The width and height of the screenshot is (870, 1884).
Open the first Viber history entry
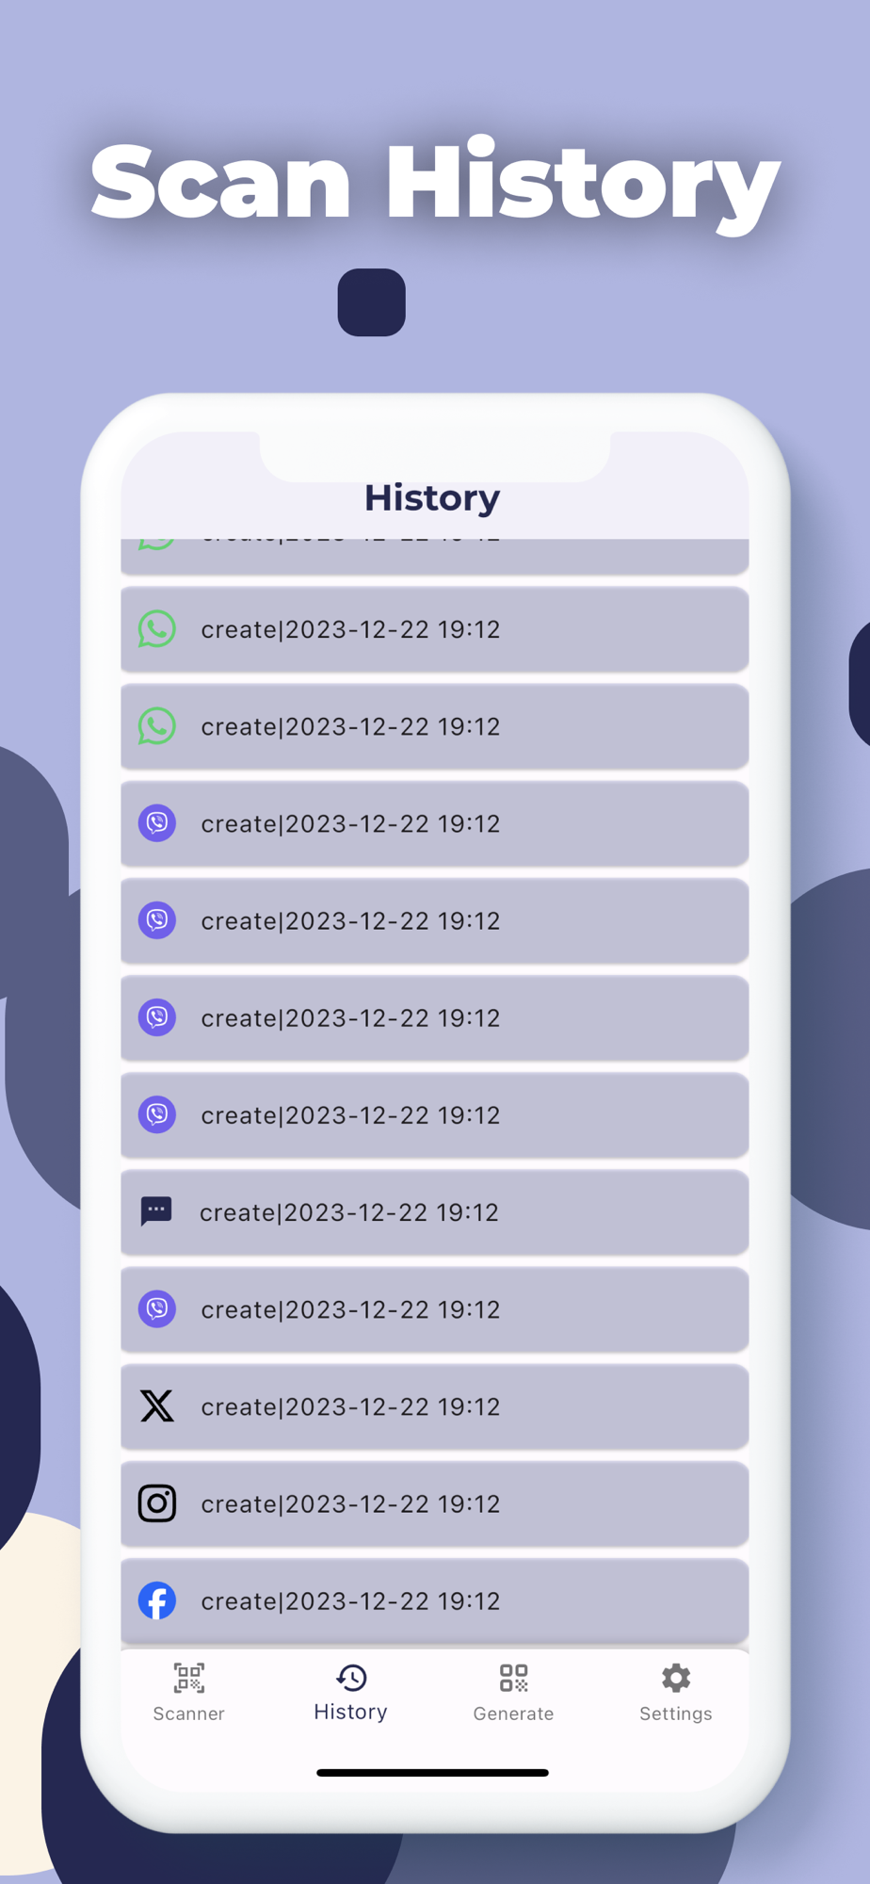pyautogui.click(x=435, y=823)
